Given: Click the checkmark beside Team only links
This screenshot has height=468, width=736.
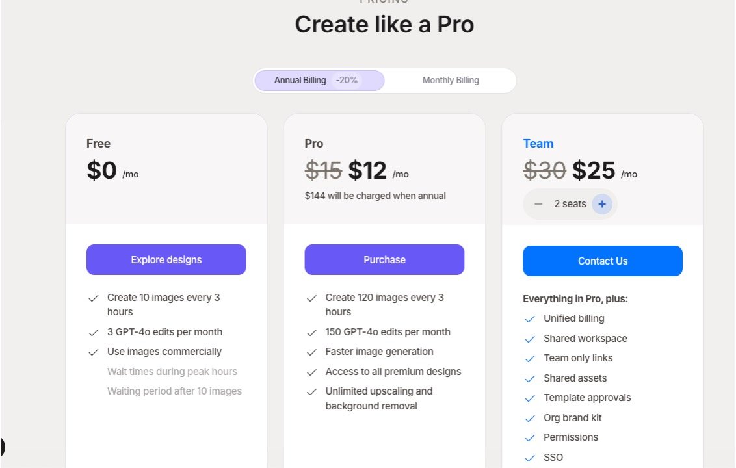Looking at the screenshot, I should tap(530, 359).
